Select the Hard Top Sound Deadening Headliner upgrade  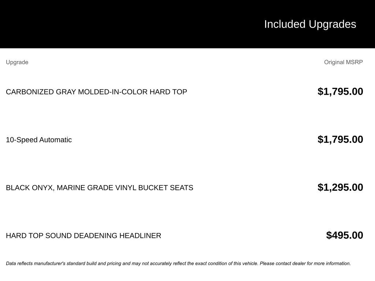(83, 236)
